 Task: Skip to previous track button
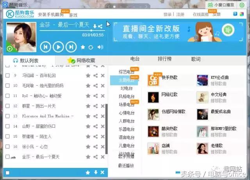click(45, 47)
